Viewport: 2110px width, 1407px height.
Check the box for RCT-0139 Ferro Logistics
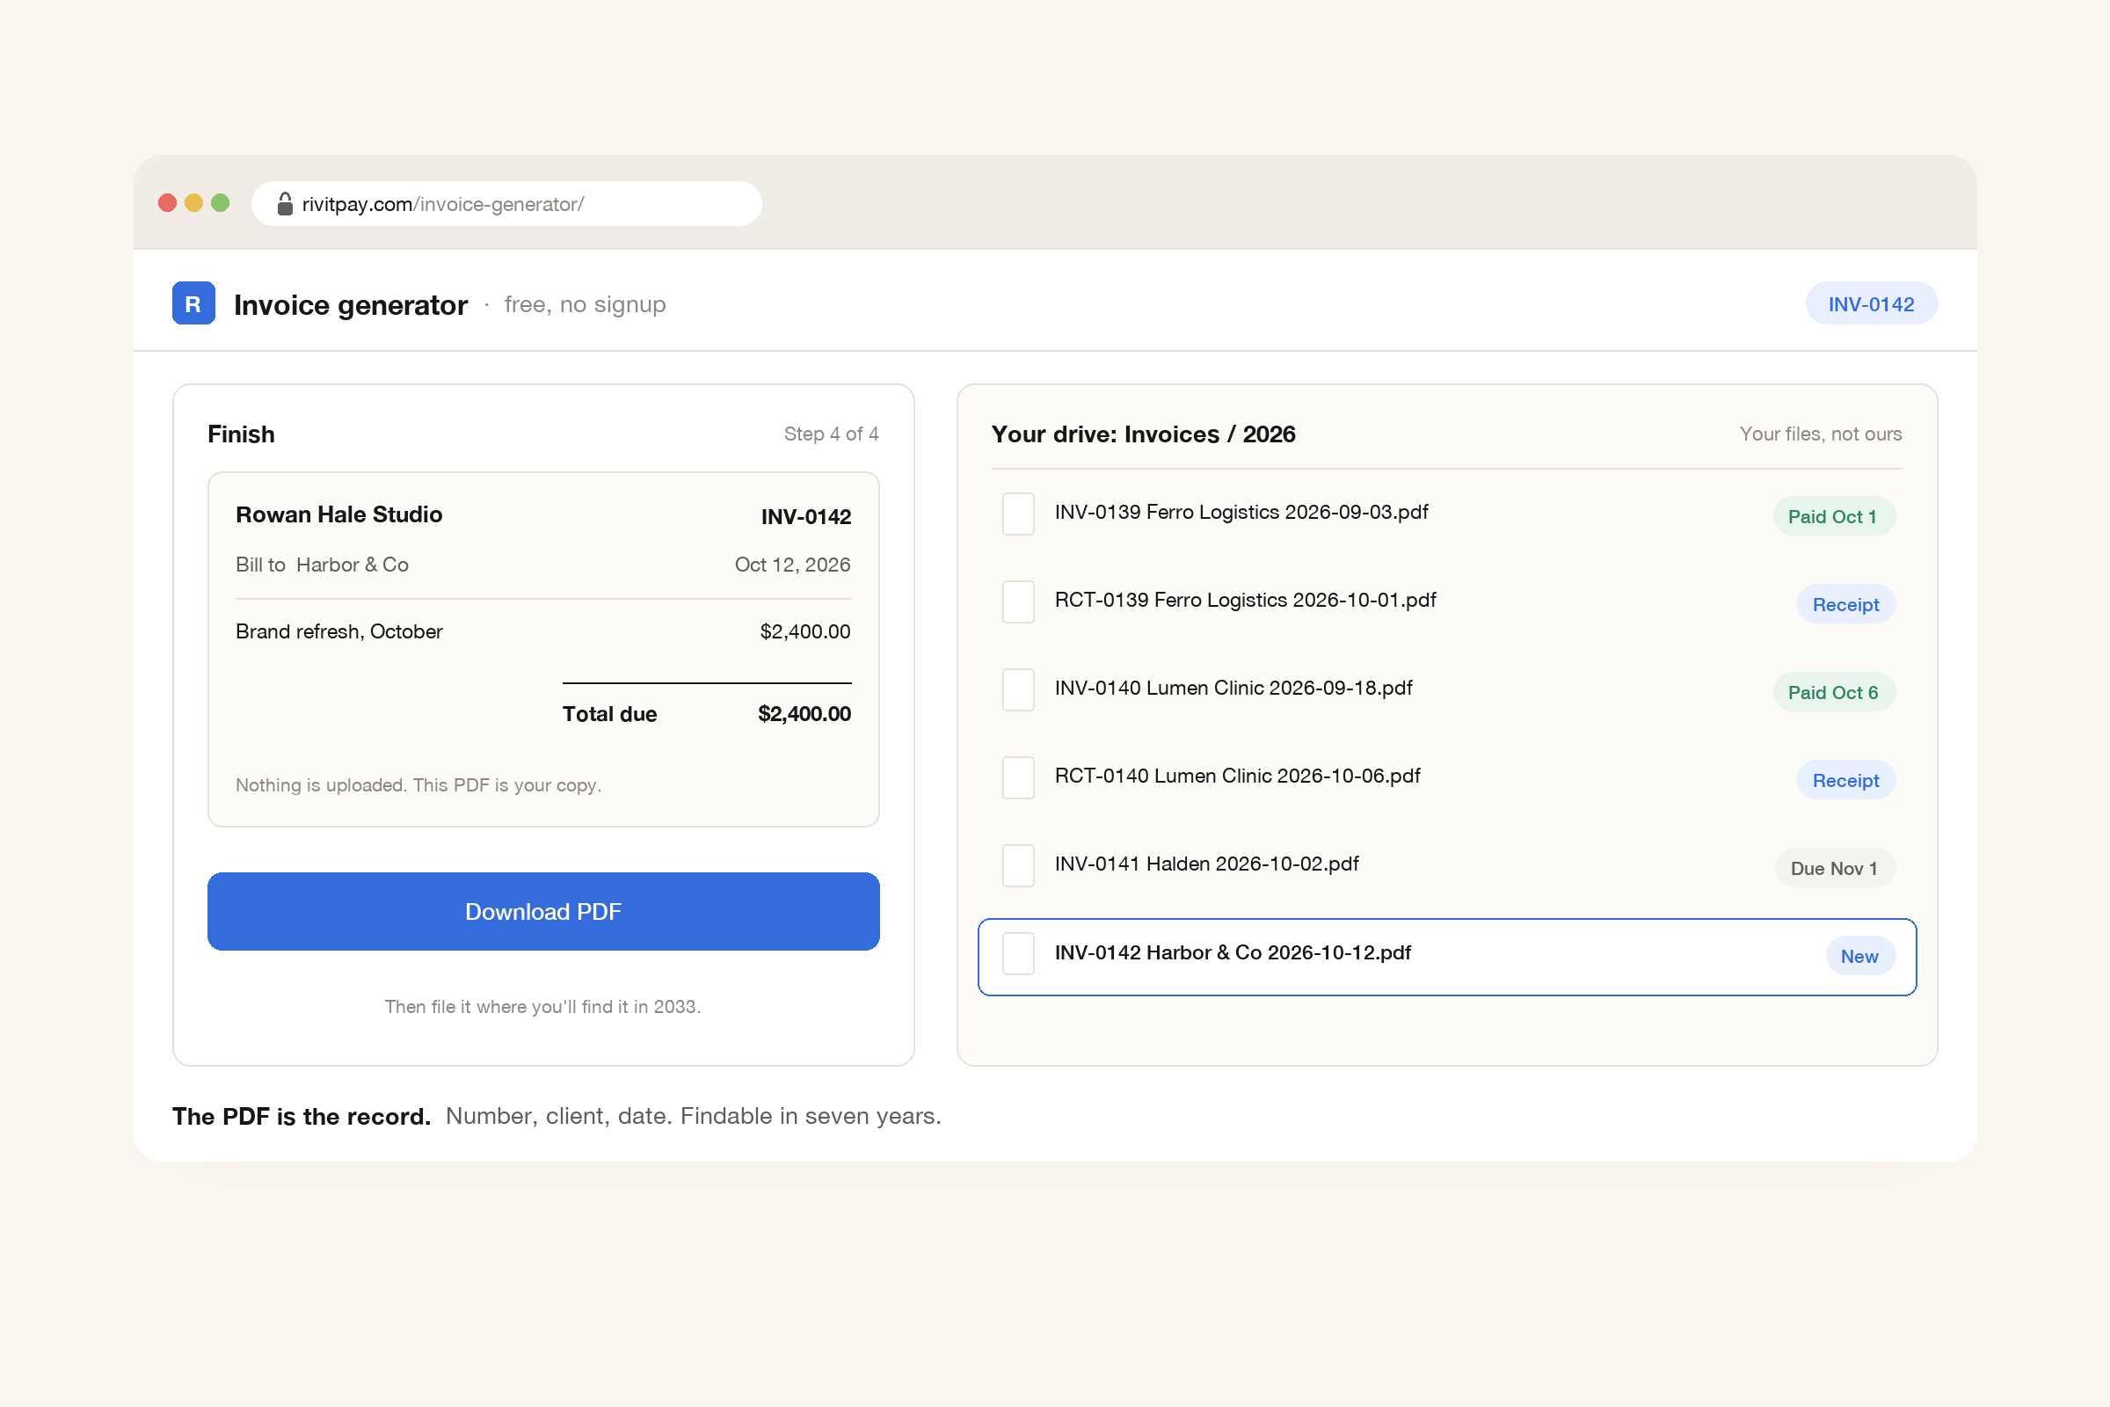pos(1018,601)
